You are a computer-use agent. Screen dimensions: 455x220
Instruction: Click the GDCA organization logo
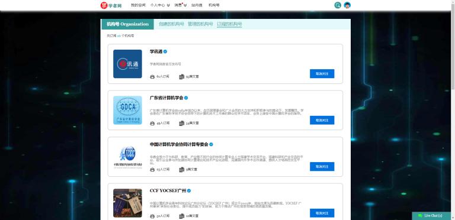coord(128,110)
